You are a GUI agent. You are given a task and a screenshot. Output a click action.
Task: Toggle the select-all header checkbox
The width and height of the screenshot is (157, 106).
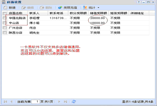click(4, 13)
